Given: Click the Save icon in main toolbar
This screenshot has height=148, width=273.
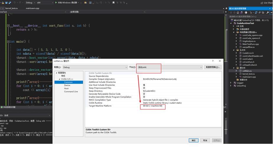Looking at the screenshot, I should [6, 3].
